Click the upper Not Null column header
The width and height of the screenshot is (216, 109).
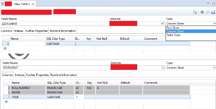[107, 39]
